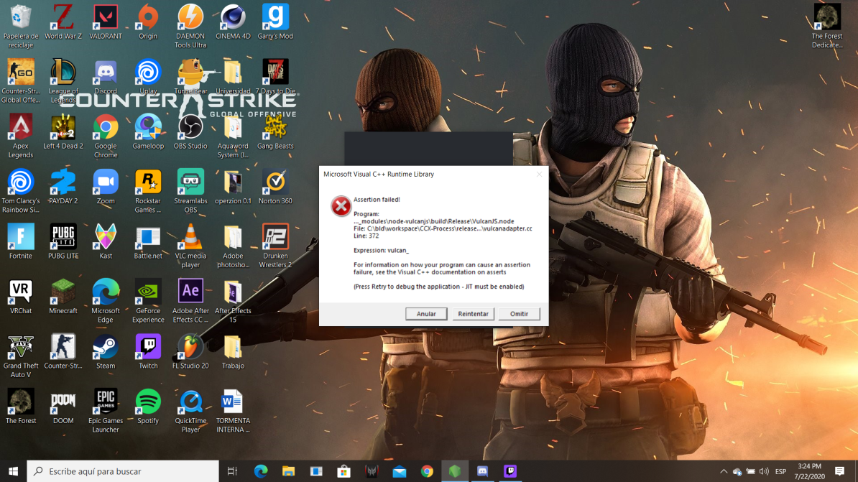Close the Visual C++ Runtime Library dialog
The image size is (858, 482).
tap(539, 174)
